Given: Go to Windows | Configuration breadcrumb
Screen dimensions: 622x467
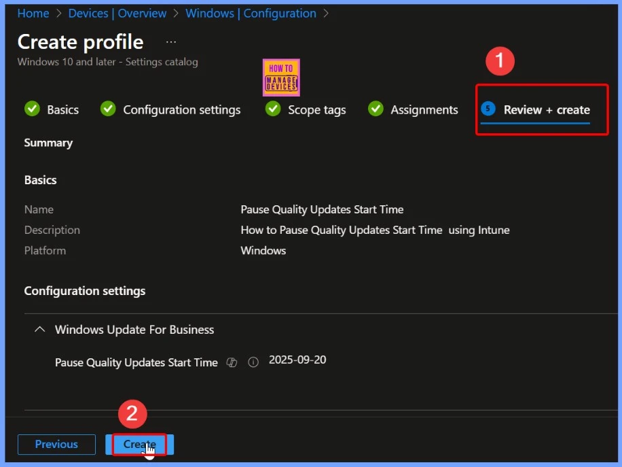Looking at the screenshot, I should click(251, 14).
